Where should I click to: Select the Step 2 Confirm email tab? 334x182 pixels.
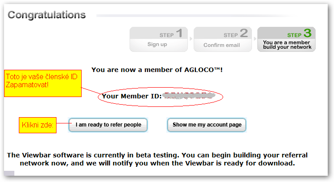[223, 39]
